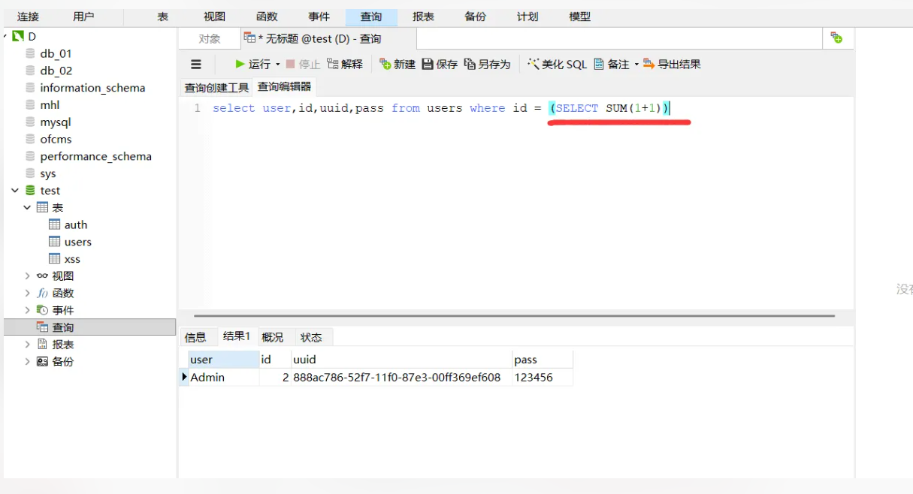Expand the 视图 node under test database
The height and width of the screenshot is (494, 913).
pyautogui.click(x=27, y=276)
